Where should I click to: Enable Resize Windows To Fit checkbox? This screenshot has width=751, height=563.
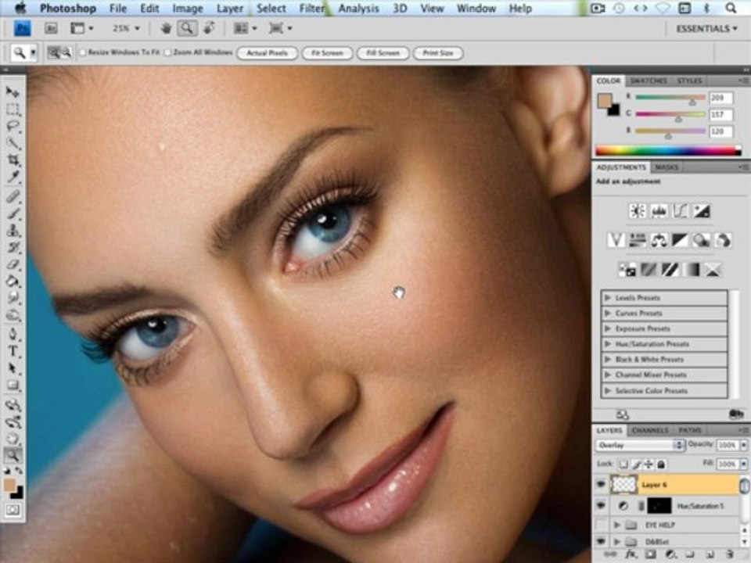point(82,52)
